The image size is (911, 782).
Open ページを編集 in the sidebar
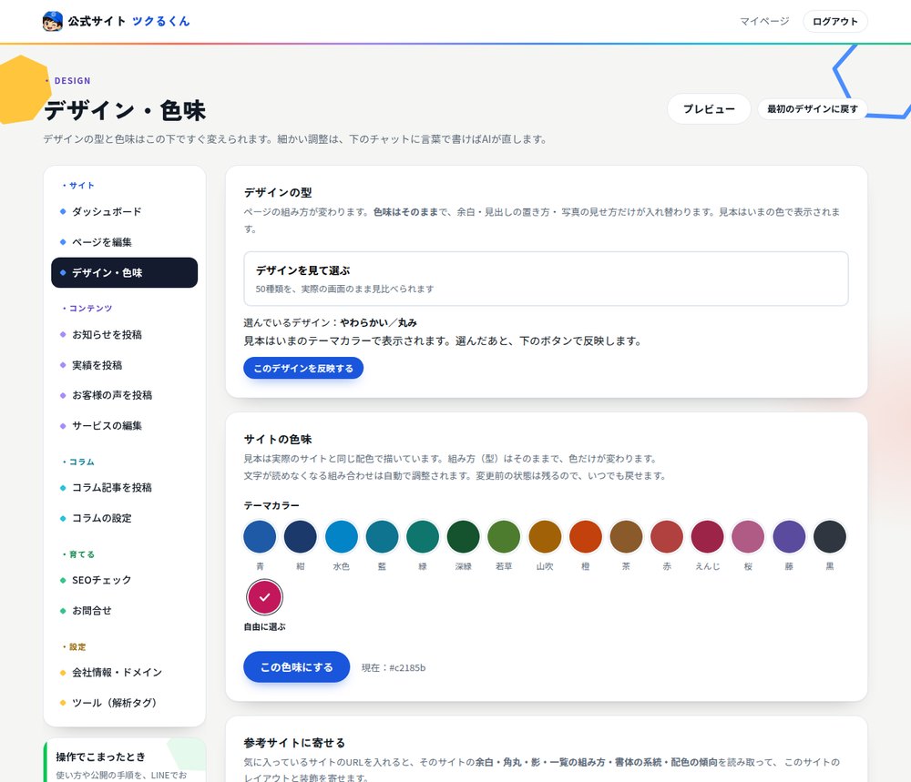tap(124, 242)
